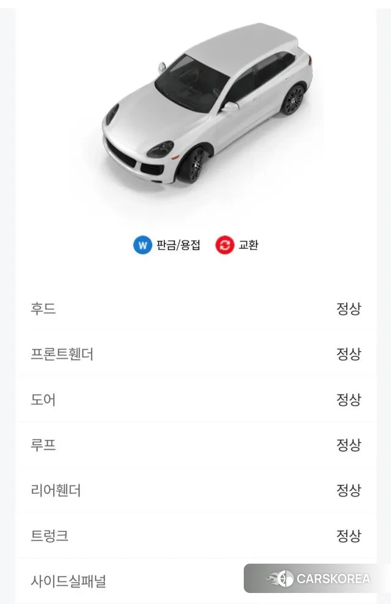Select the 프론트휀더 row label
391x604 pixels.
point(62,354)
